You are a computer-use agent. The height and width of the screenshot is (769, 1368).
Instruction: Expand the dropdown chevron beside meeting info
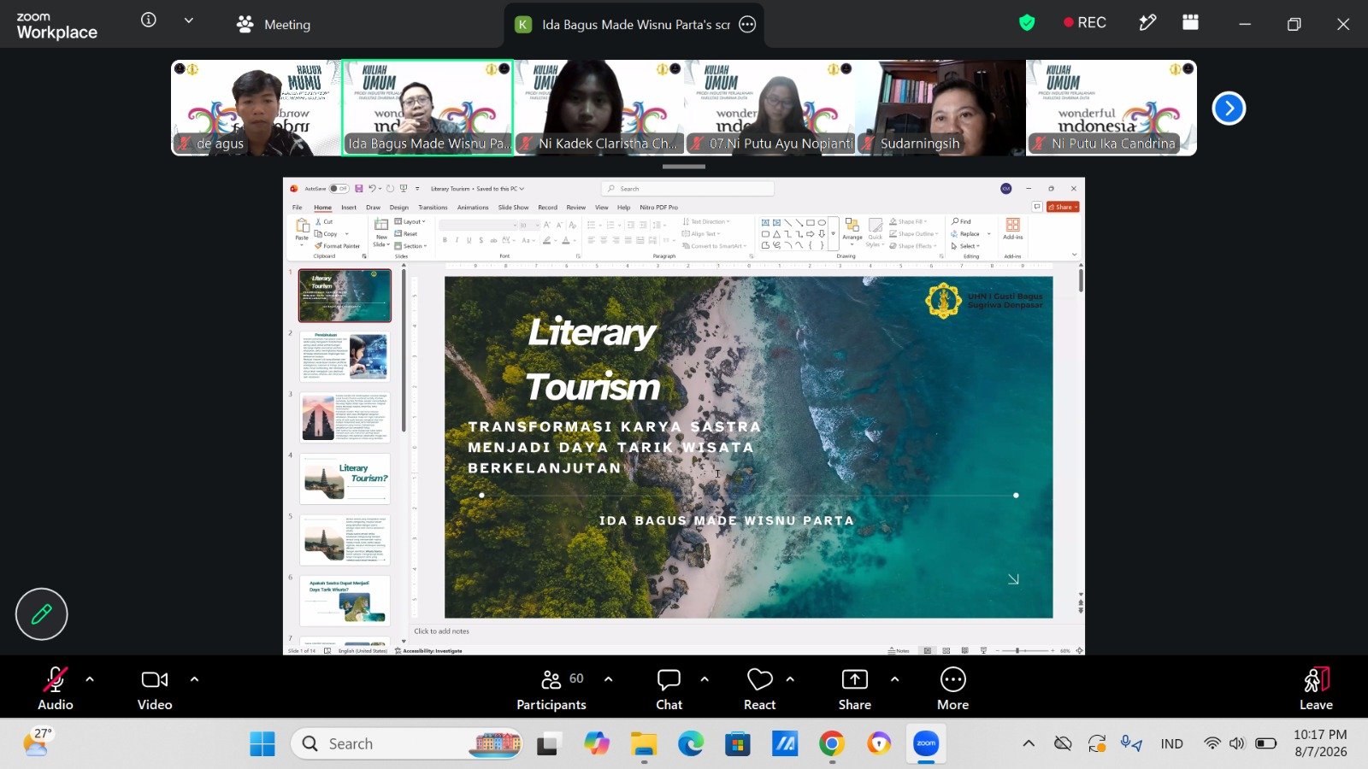[x=189, y=21]
